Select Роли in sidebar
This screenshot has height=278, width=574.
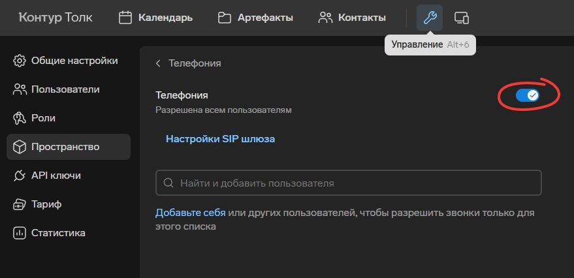point(69,118)
